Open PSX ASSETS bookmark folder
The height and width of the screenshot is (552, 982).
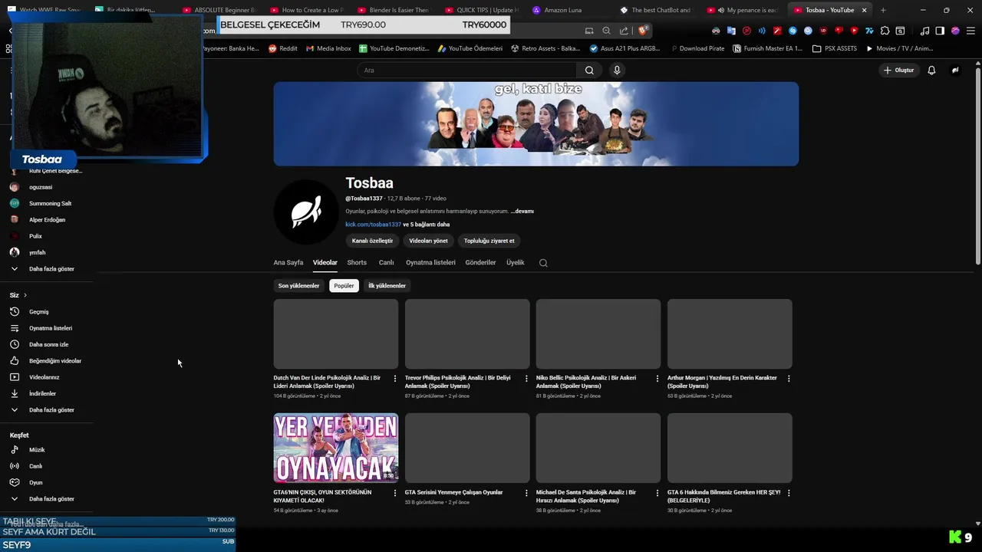click(x=835, y=48)
